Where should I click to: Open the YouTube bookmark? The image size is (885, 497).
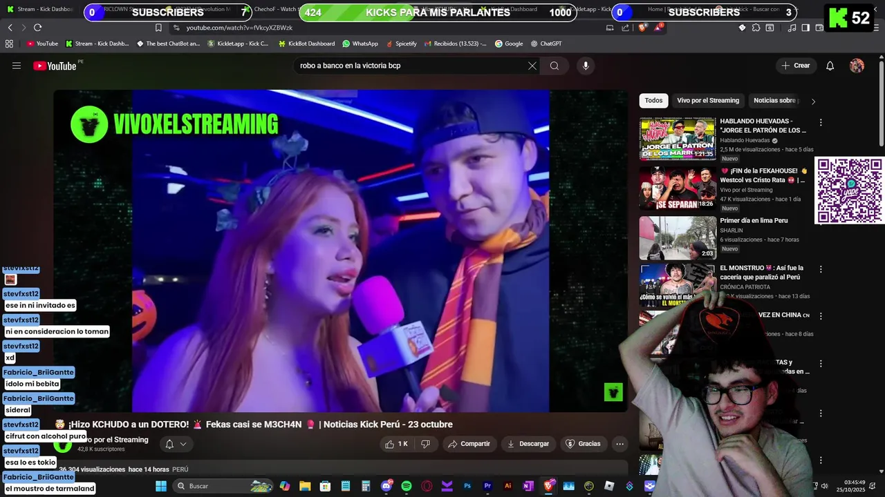pos(42,43)
